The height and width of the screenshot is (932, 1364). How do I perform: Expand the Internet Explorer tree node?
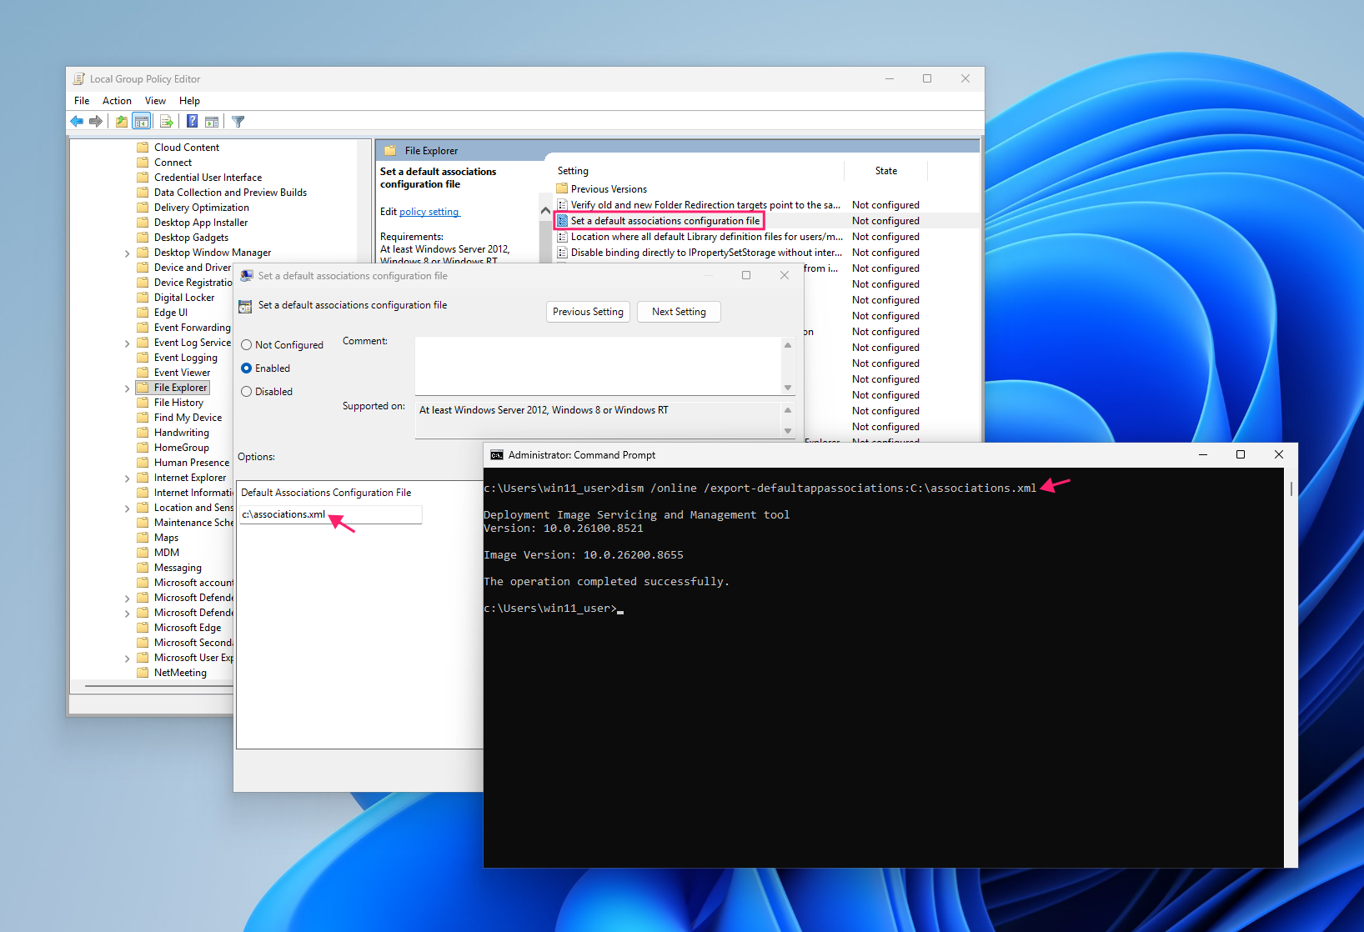(127, 479)
